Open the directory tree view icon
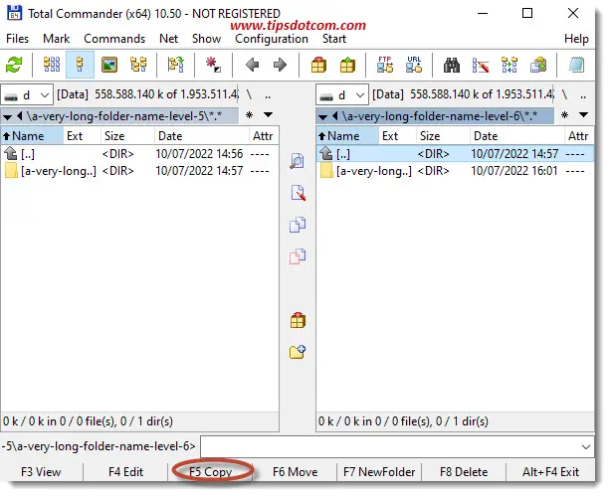 pos(138,65)
